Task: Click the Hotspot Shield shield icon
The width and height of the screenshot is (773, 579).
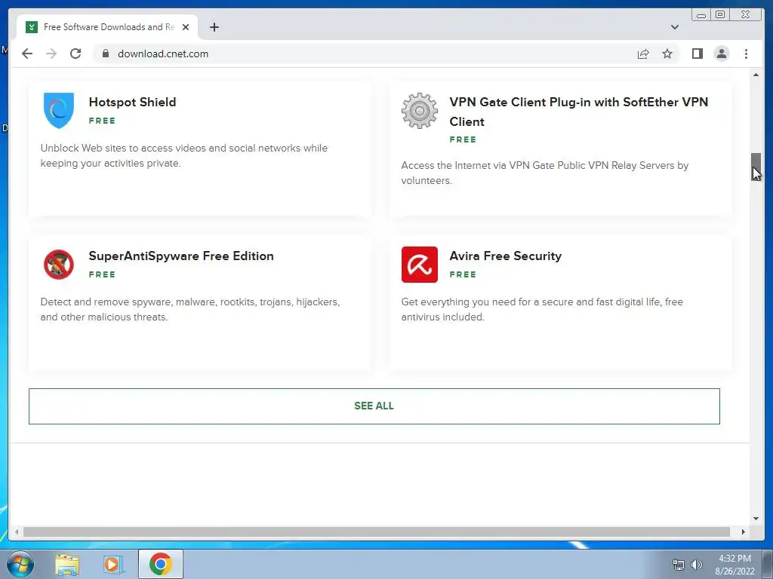Action: [59, 110]
